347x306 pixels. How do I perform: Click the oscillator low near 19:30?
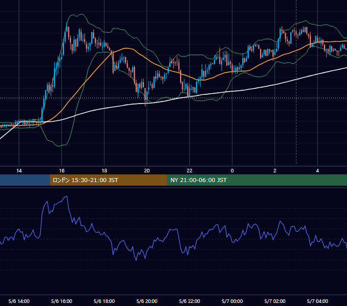point(136,260)
